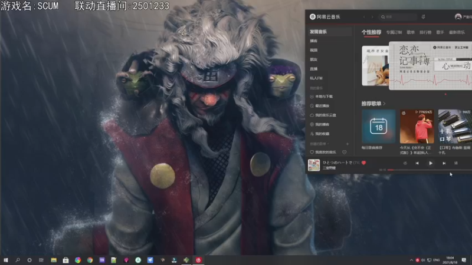Open volume control in system tray
Image resolution: width=472 pixels, height=265 pixels.
click(423, 260)
